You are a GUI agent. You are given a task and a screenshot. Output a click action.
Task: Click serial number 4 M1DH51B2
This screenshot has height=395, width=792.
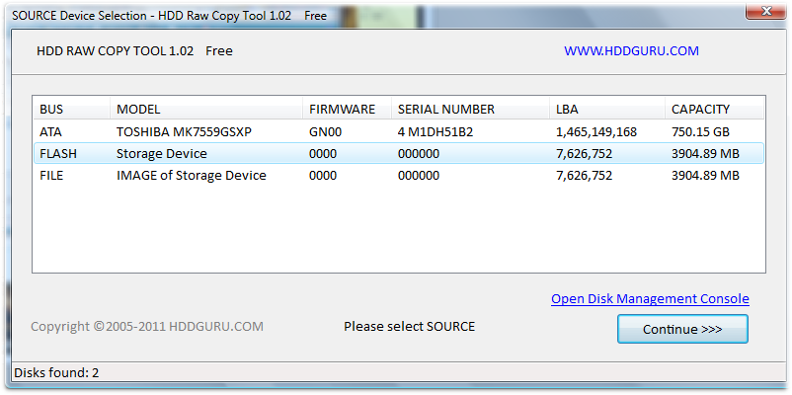coord(437,132)
